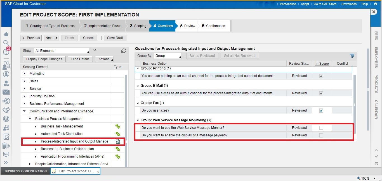Refresh the scoping element list

[124, 51]
